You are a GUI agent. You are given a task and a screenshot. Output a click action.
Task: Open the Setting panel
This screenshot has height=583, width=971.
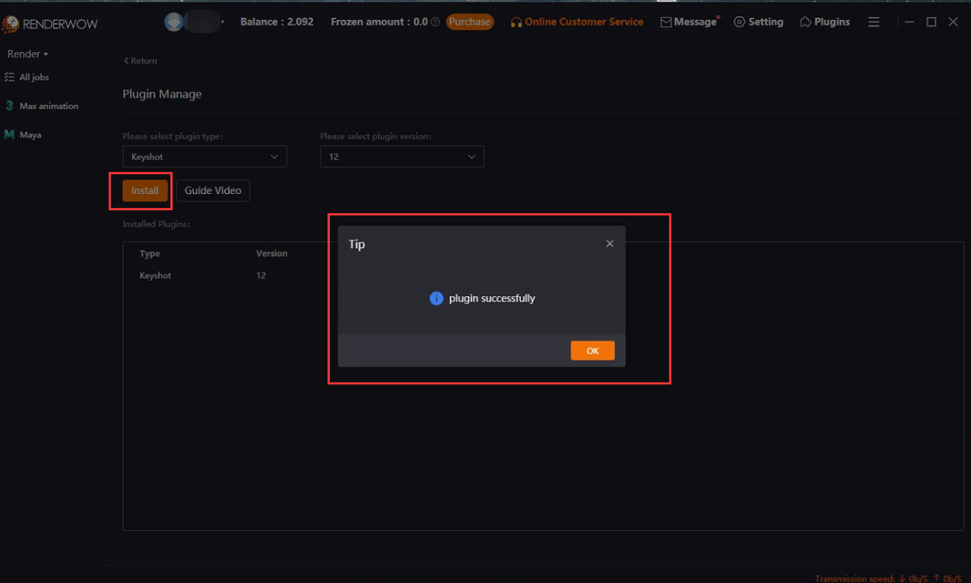(759, 21)
